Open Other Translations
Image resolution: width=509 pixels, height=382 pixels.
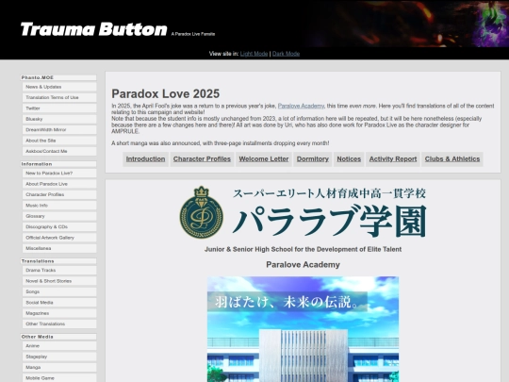click(x=59, y=324)
